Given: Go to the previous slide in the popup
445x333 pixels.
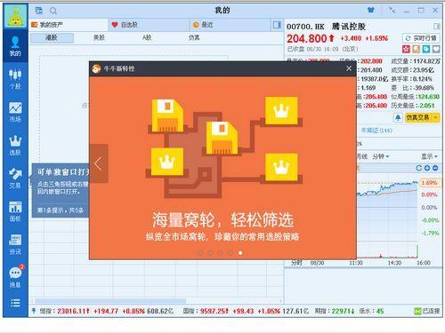Looking at the screenshot, I should 99,163.
